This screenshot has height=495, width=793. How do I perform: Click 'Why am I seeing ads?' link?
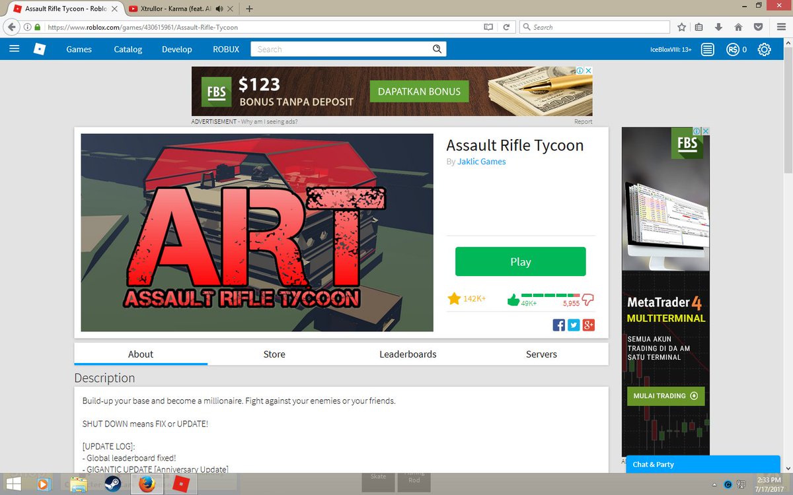coord(269,122)
